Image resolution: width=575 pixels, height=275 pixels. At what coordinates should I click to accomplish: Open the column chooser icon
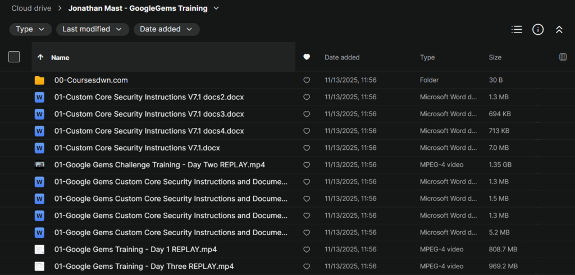563,57
